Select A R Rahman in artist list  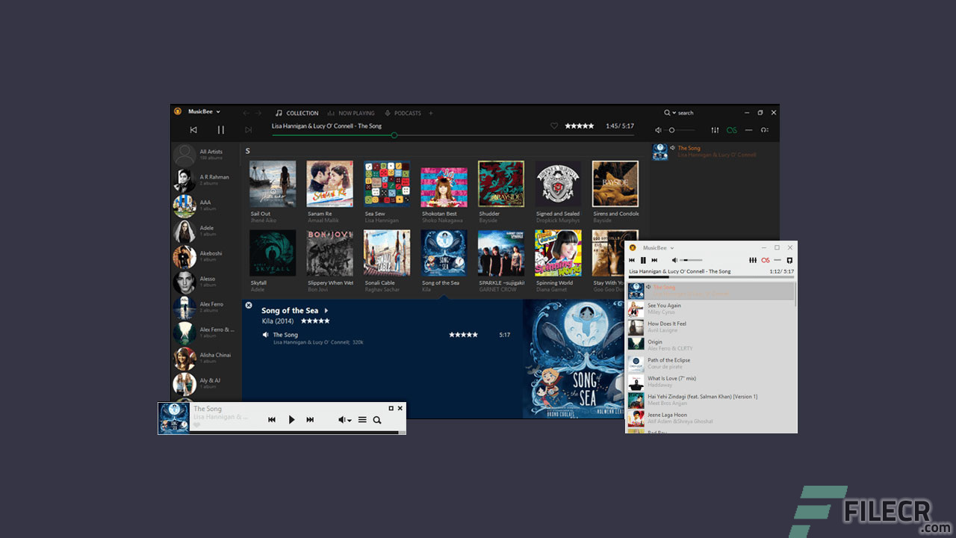206,180
